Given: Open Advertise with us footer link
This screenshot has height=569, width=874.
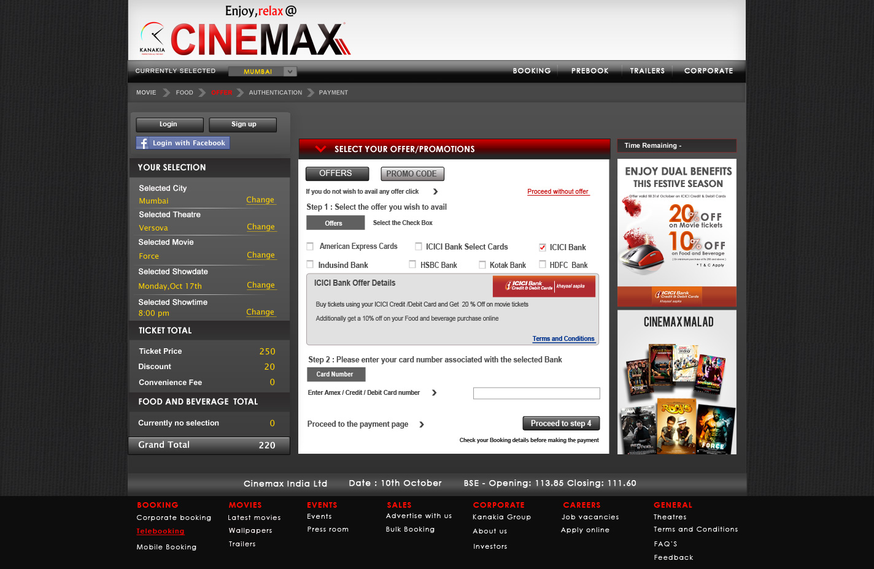Looking at the screenshot, I should 419,516.
